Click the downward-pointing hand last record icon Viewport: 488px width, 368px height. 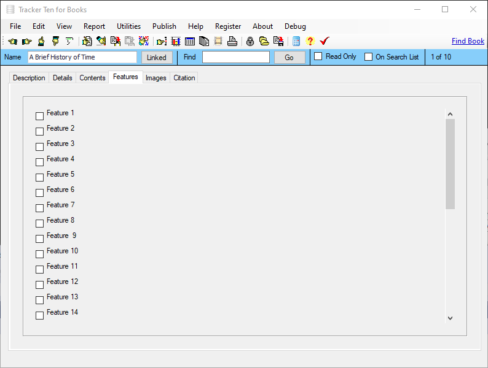pos(55,41)
